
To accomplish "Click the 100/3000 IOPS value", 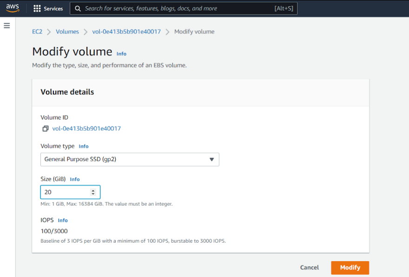I will [54, 231].
